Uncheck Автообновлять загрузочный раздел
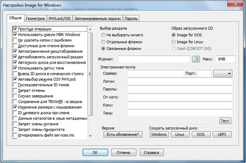The image size is (246, 163). click(x=15, y=57)
